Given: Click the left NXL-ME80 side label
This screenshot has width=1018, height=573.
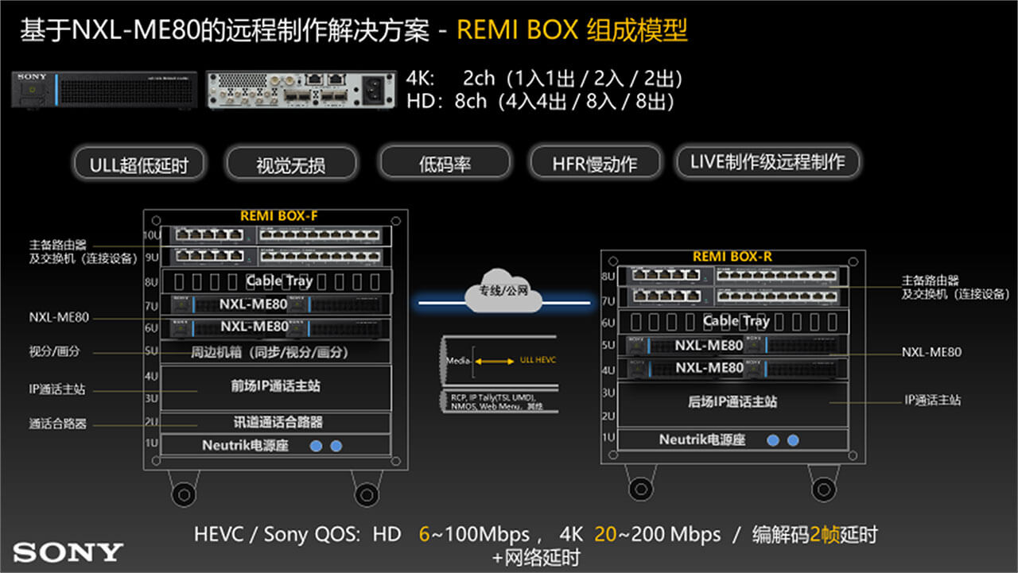Looking at the screenshot, I should click(59, 318).
